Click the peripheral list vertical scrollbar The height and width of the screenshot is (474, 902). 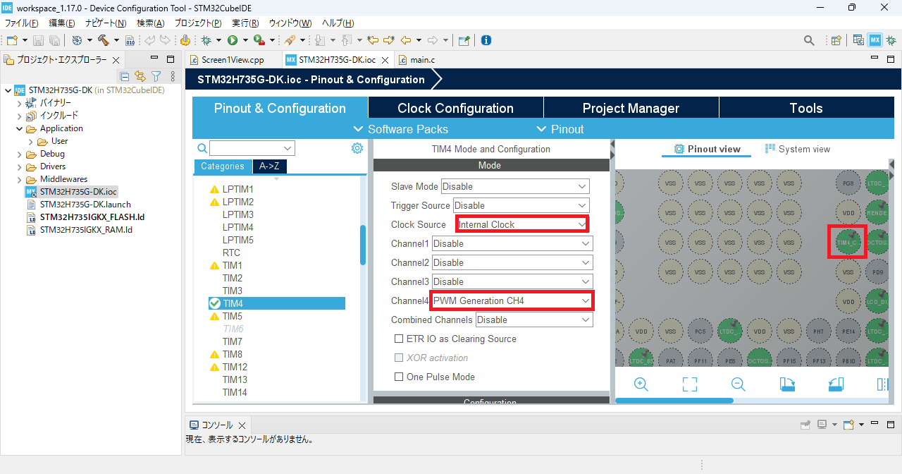click(x=363, y=245)
